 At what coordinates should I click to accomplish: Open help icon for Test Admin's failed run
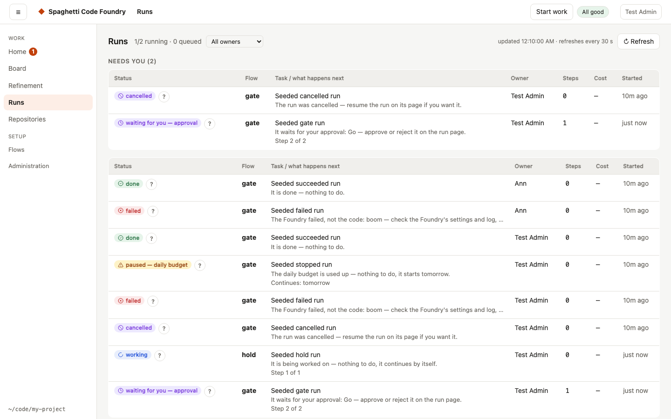(153, 301)
